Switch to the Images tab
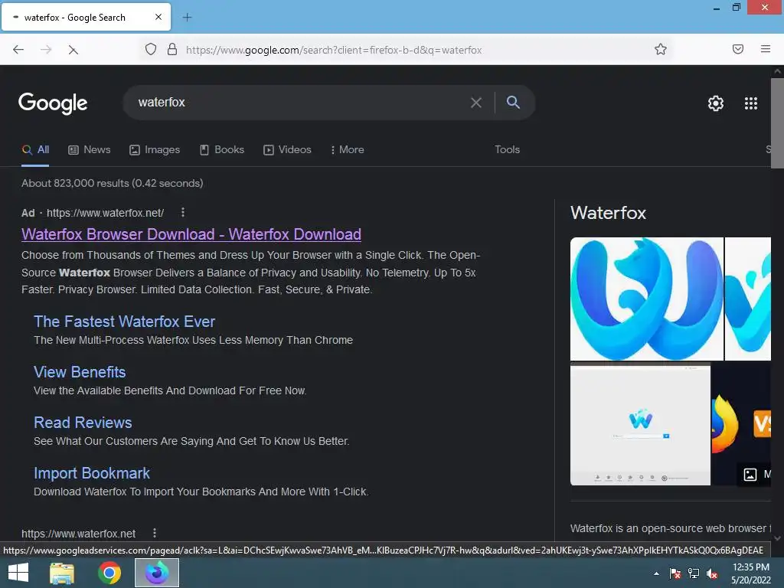The image size is (784, 588). pyautogui.click(x=155, y=149)
